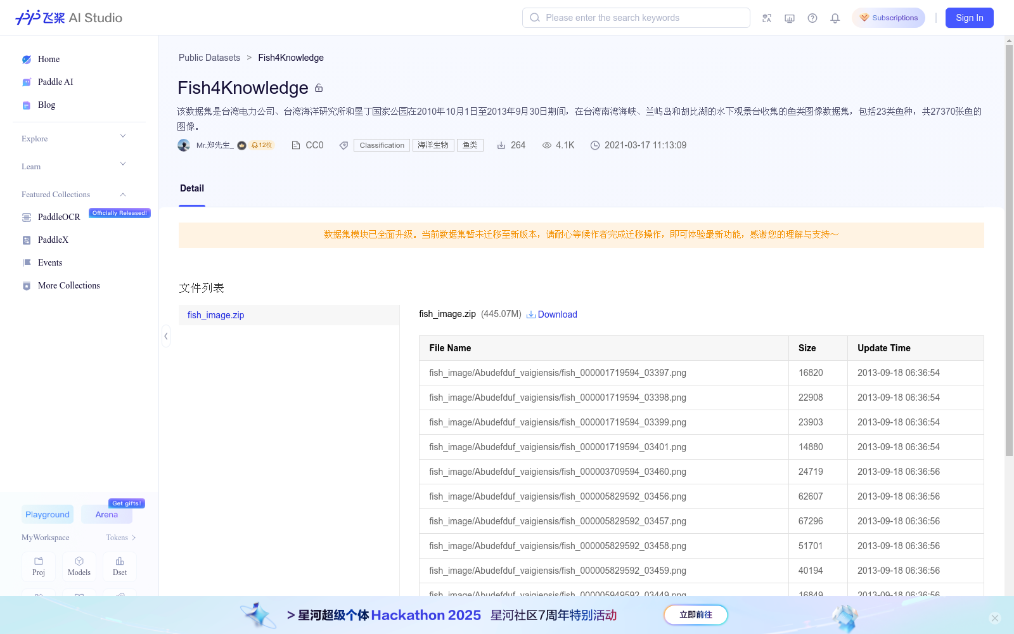Collapse the left sidebar with the arrow handle
The width and height of the screenshot is (1014, 634).
point(166,336)
